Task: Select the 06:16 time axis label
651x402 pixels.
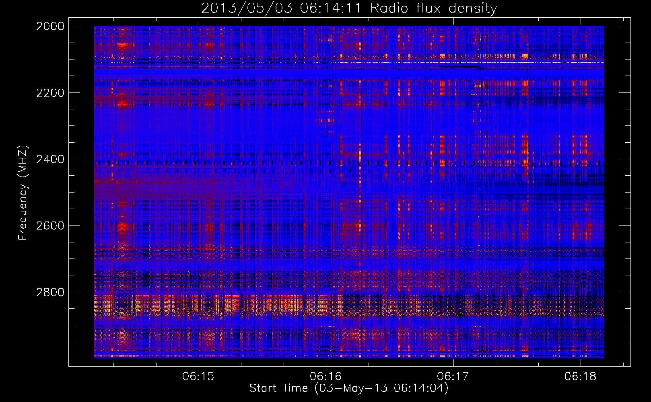Action: point(326,377)
